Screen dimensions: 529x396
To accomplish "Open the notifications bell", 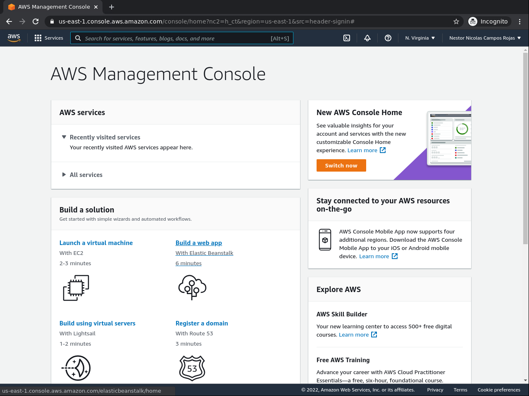I will click(x=367, y=38).
